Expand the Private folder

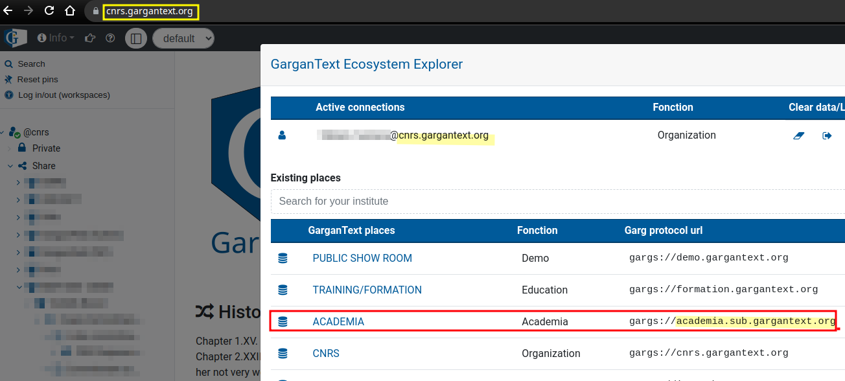point(10,148)
